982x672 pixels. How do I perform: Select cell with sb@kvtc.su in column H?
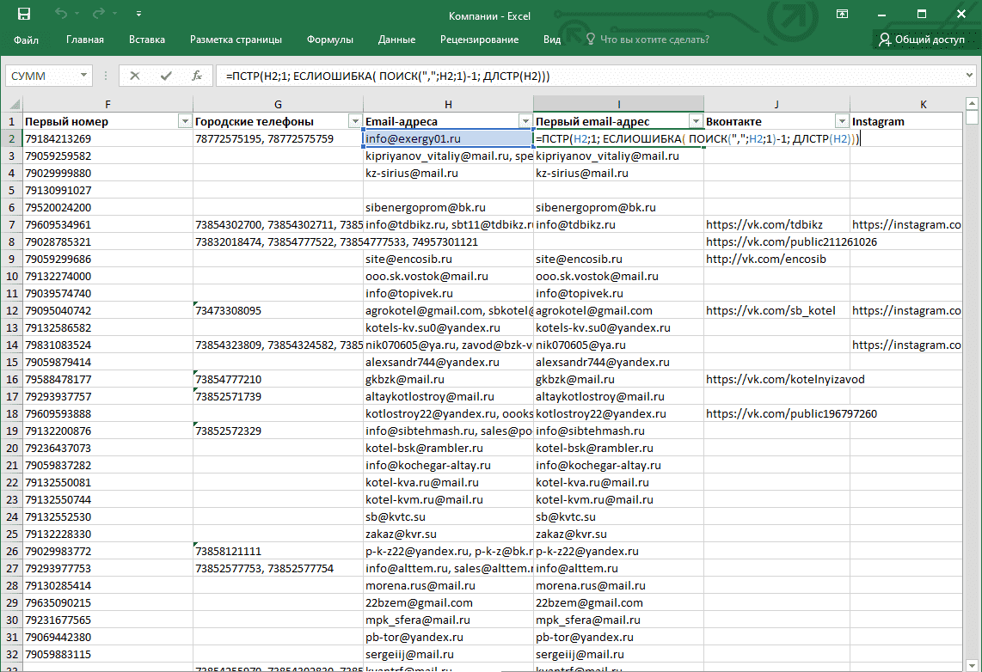point(448,516)
